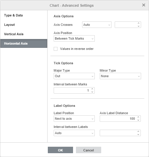This screenshot has height=157, width=149.
Task: Increase Interval between Marks using up arrow
Action: 92,89
